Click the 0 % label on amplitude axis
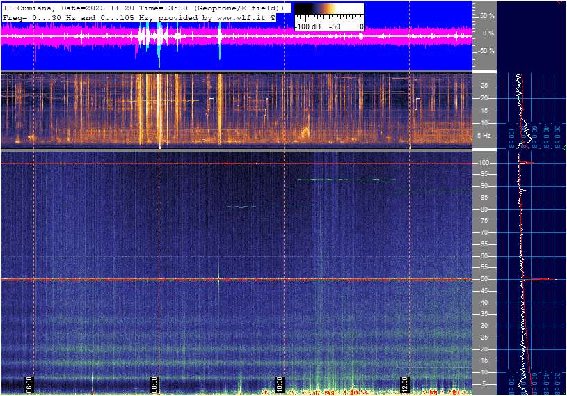Image resolution: width=567 pixels, height=396 pixels. coord(488,33)
